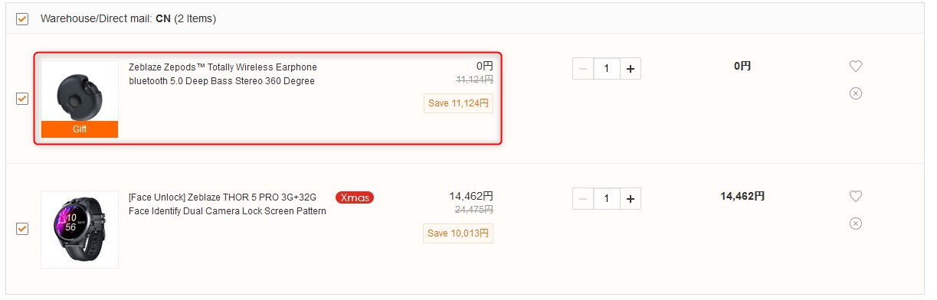Decrease THOR 5 PRO quantity with minus
The width and height of the screenshot is (937, 300).
tap(583, 199)
